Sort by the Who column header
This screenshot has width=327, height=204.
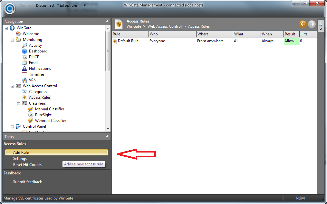(x=173, y=34)
